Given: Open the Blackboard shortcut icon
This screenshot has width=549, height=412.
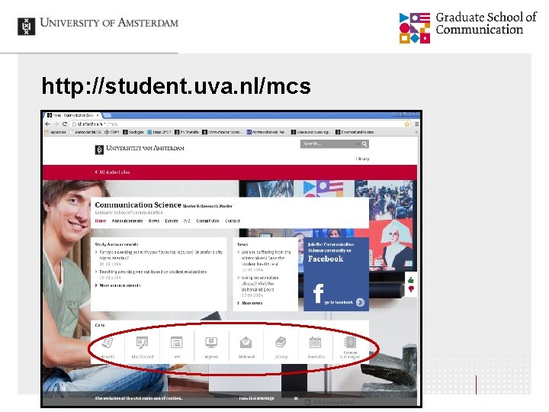Looking at the screenshot, I should (x=142, y=343).
